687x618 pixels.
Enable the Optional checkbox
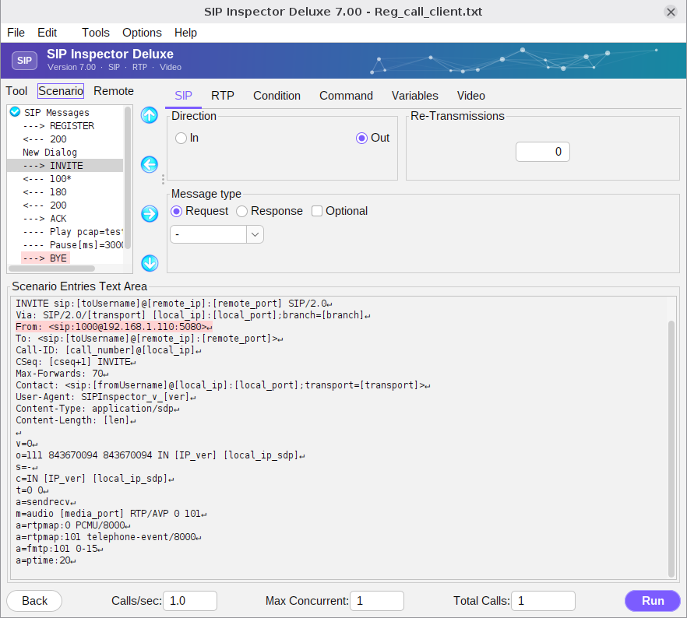(317, 212)
